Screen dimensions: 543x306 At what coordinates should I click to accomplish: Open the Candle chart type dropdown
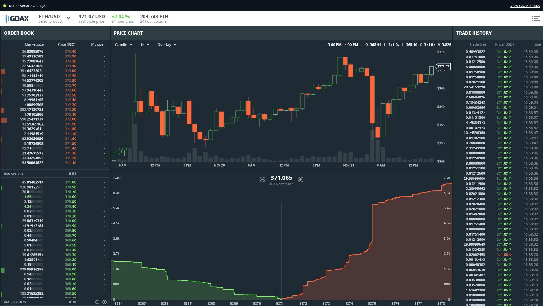[123, 45]
